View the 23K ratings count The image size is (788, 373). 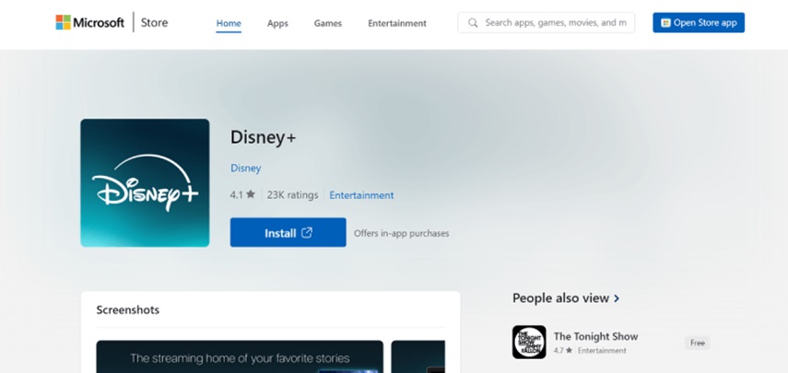[x=292, y=195]
